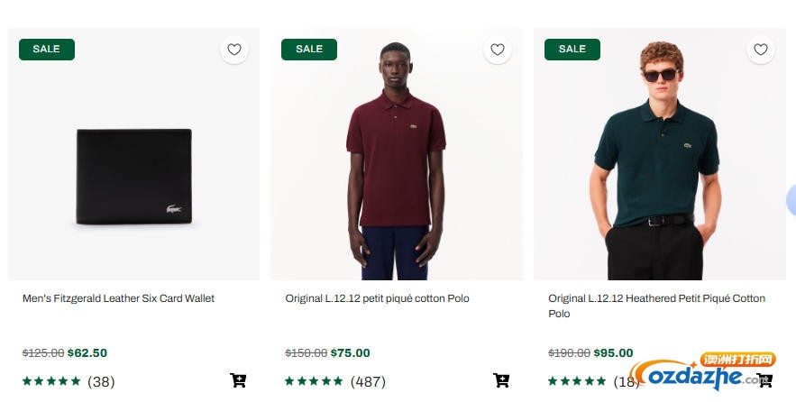Open Men's Fitzgerald Leather Six Card Wallet link

[x=118, y=298]
